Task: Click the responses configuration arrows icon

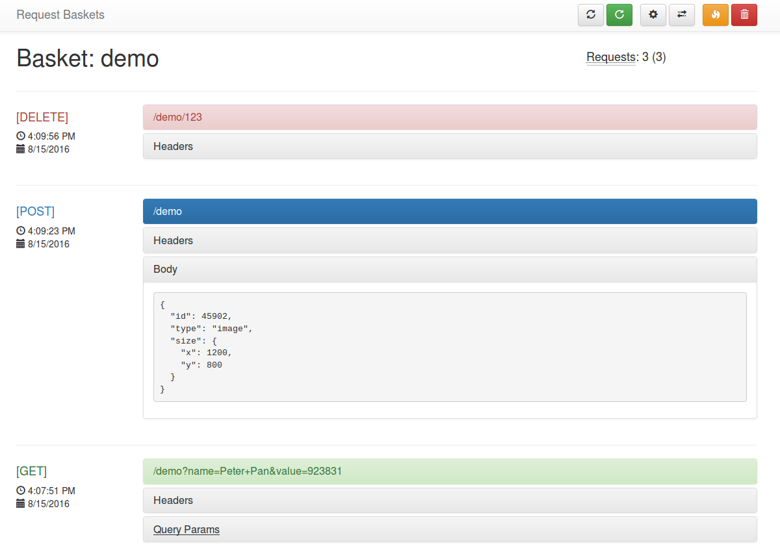Action: click(x=682, y=14)
